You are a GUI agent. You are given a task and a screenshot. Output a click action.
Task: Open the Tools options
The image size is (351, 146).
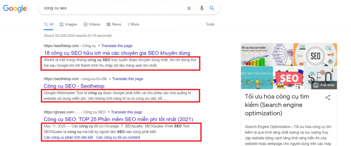(x=210, y=24)
